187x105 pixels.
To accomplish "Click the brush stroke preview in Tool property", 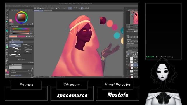I will tap(15, 67).
